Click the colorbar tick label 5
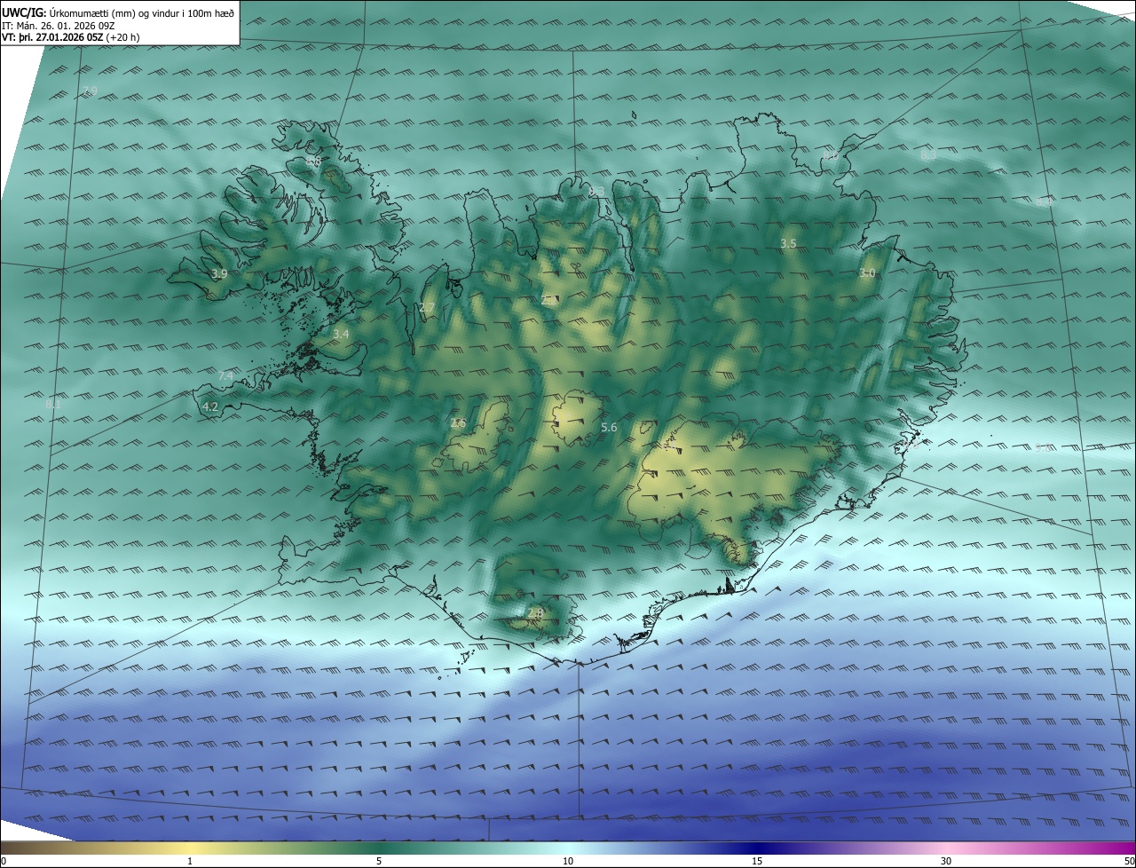Image resolution: width=1136 pixels, height=868 pixels. tap(379, 861)
